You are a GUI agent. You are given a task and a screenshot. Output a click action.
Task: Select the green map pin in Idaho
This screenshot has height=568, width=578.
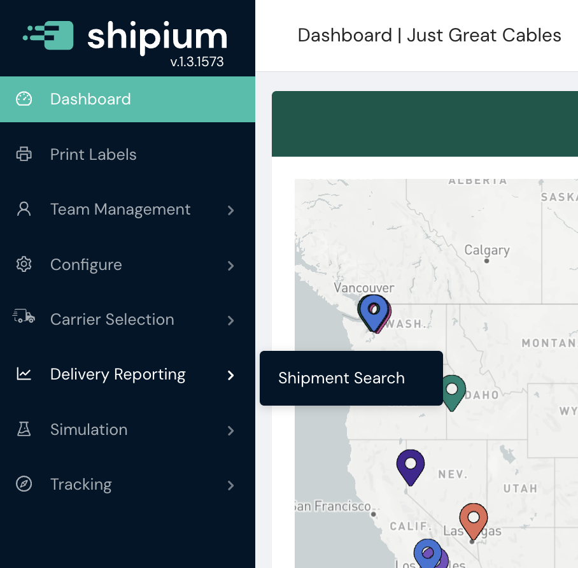click(453, 392)
